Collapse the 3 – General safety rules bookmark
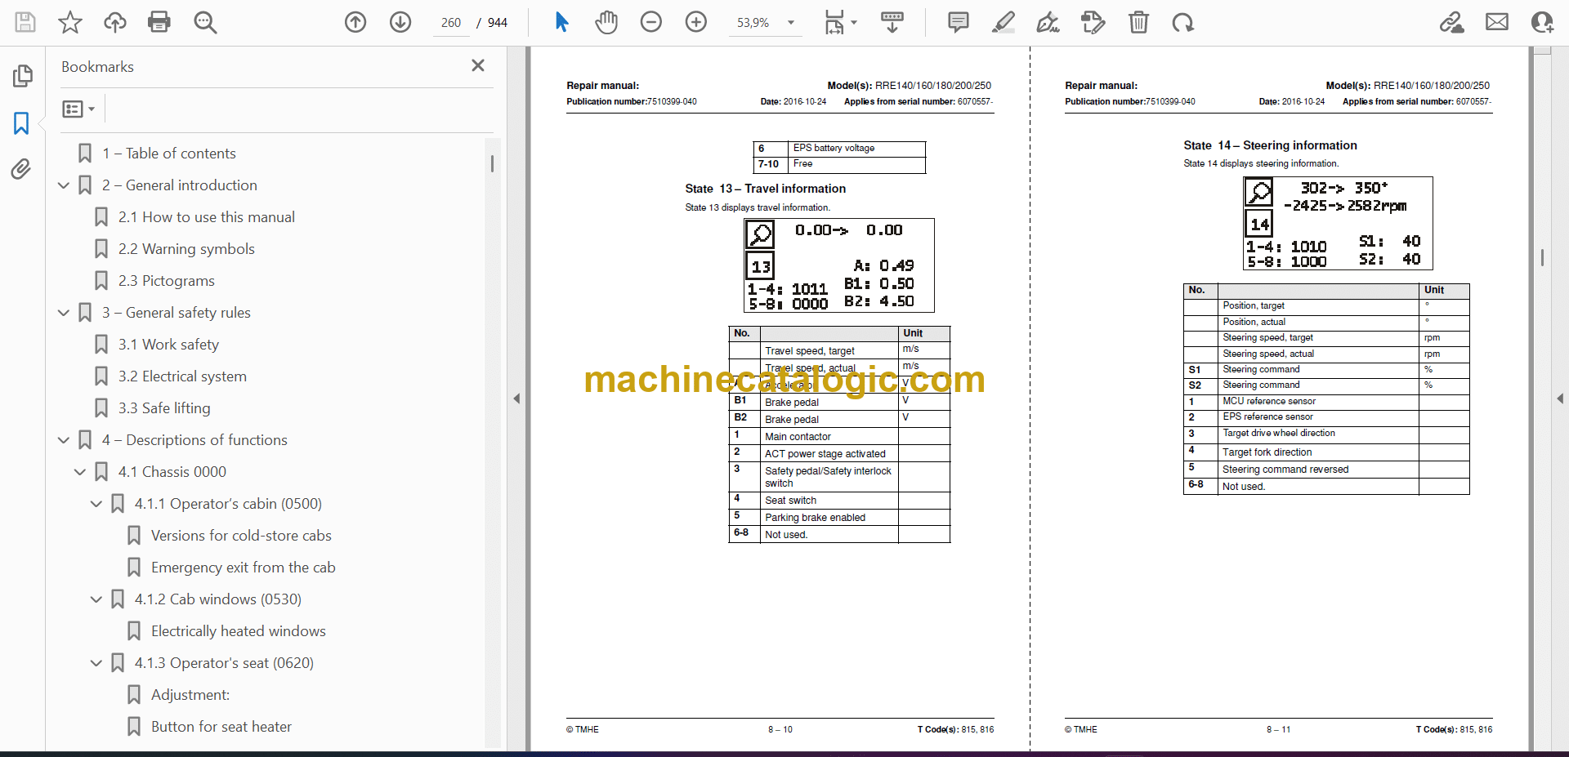1569x757 pixels. pyautogui.click(x=64, y=313)
